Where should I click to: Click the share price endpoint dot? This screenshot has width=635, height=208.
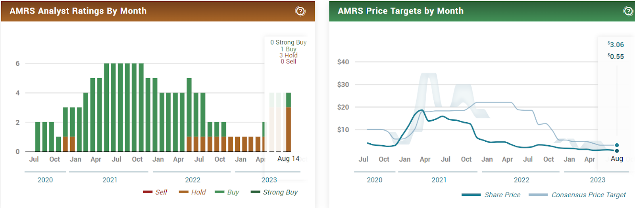(617, 151)
